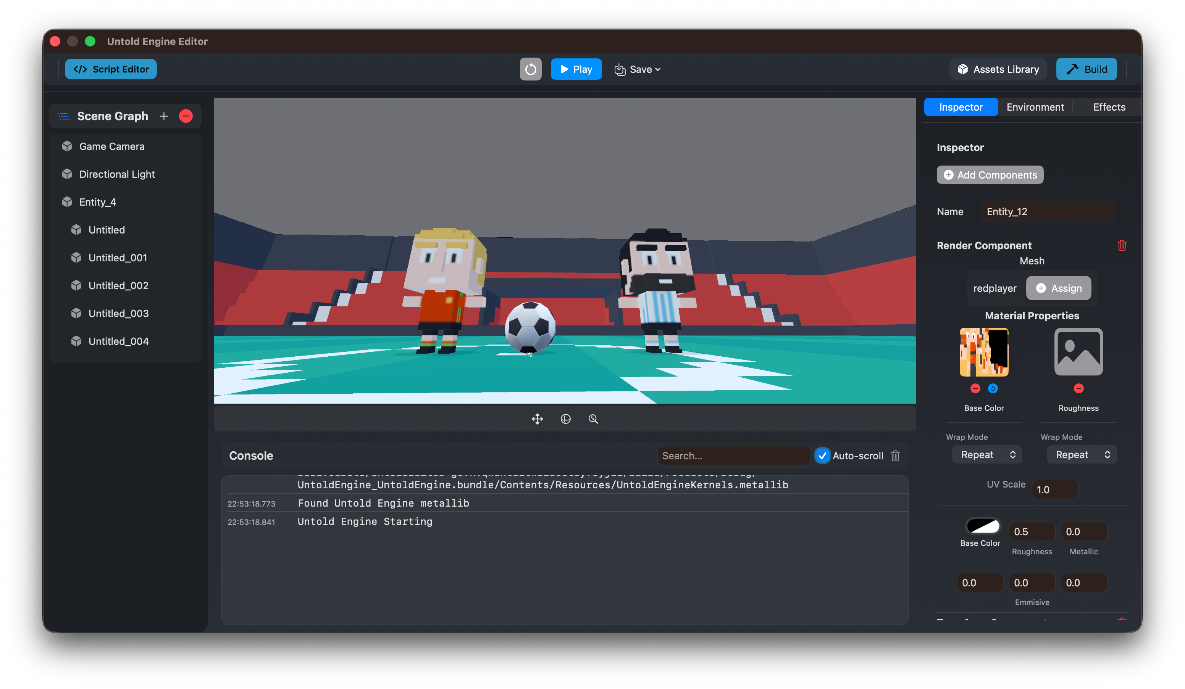Screen dimensions: 1185x689
Task: Switch to the Environment tab
Action: 1035,107
